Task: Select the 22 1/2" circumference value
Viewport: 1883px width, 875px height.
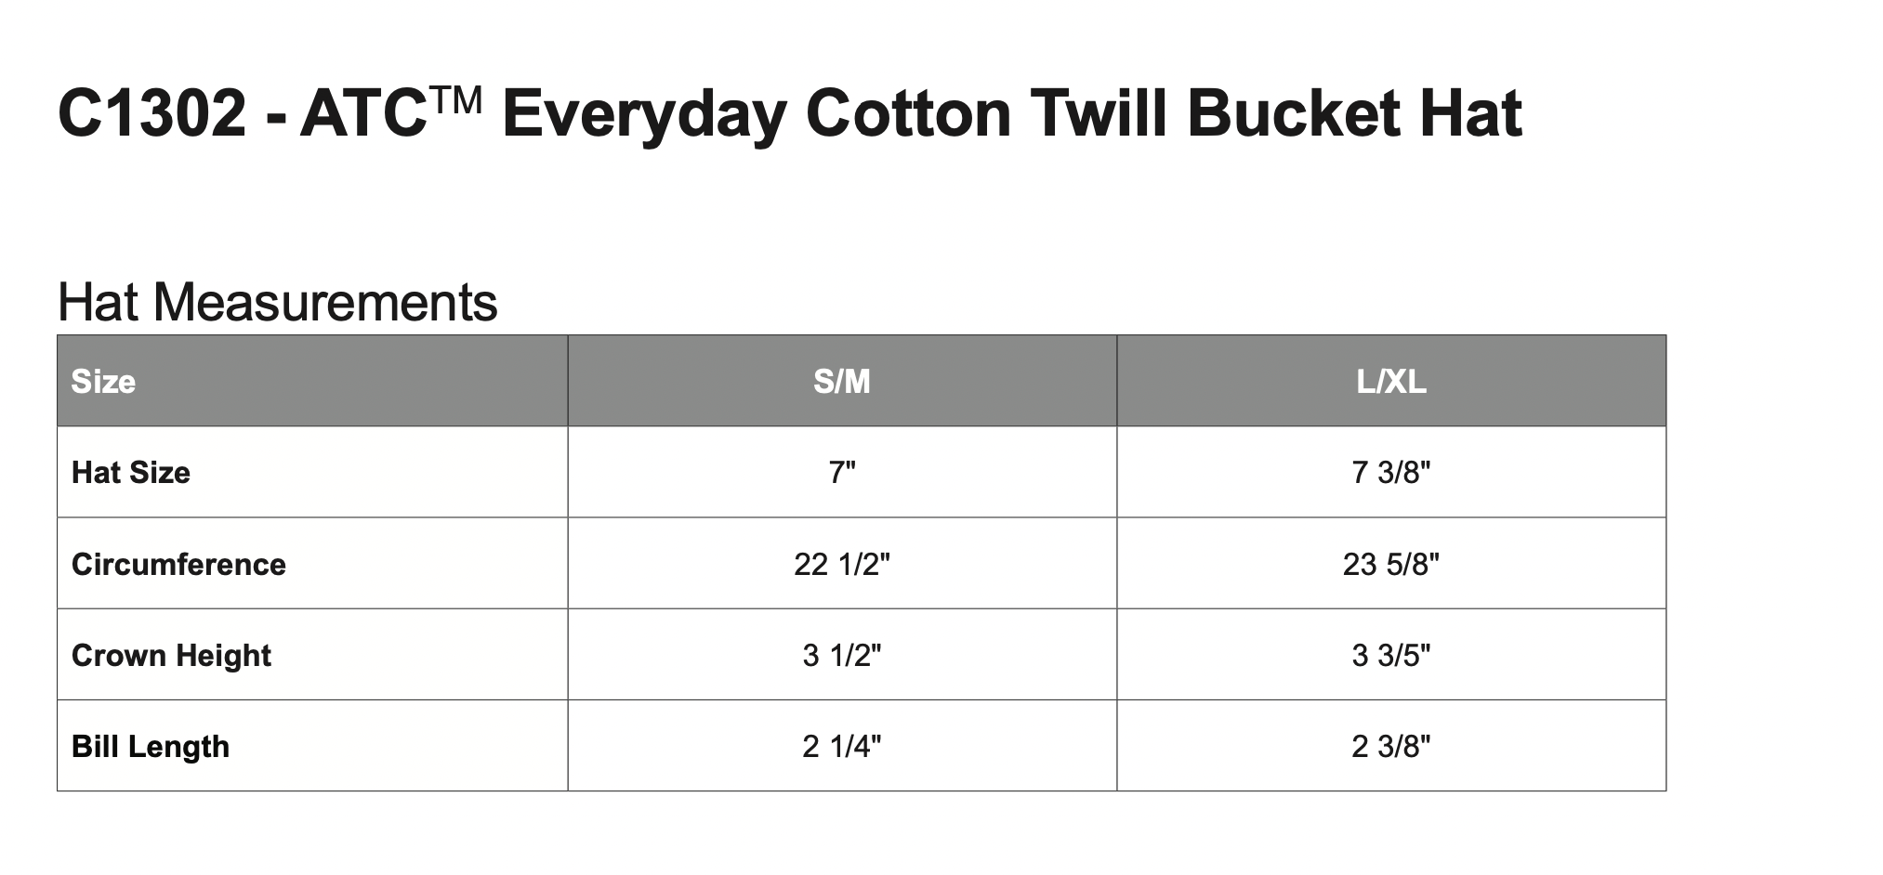Action: point(841,564)
